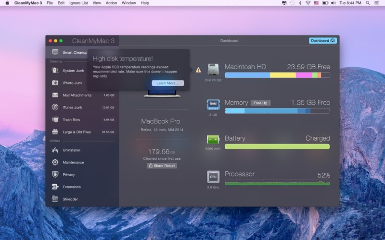Select Large & Old Files icon
The width and height of the screenshot is (385, 240).
55,132
